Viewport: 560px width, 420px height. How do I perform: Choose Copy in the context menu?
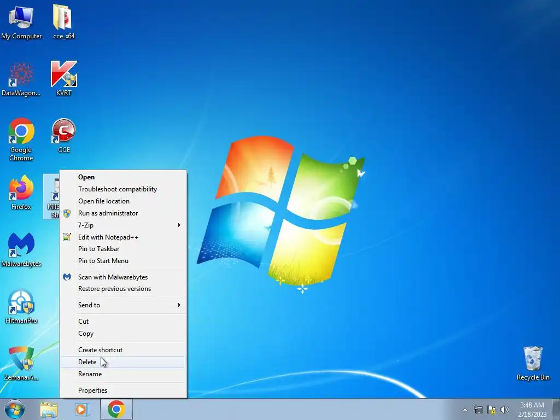(x=123, y=334)
